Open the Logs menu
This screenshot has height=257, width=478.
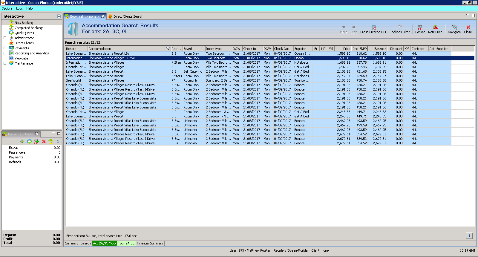point(19,8)
